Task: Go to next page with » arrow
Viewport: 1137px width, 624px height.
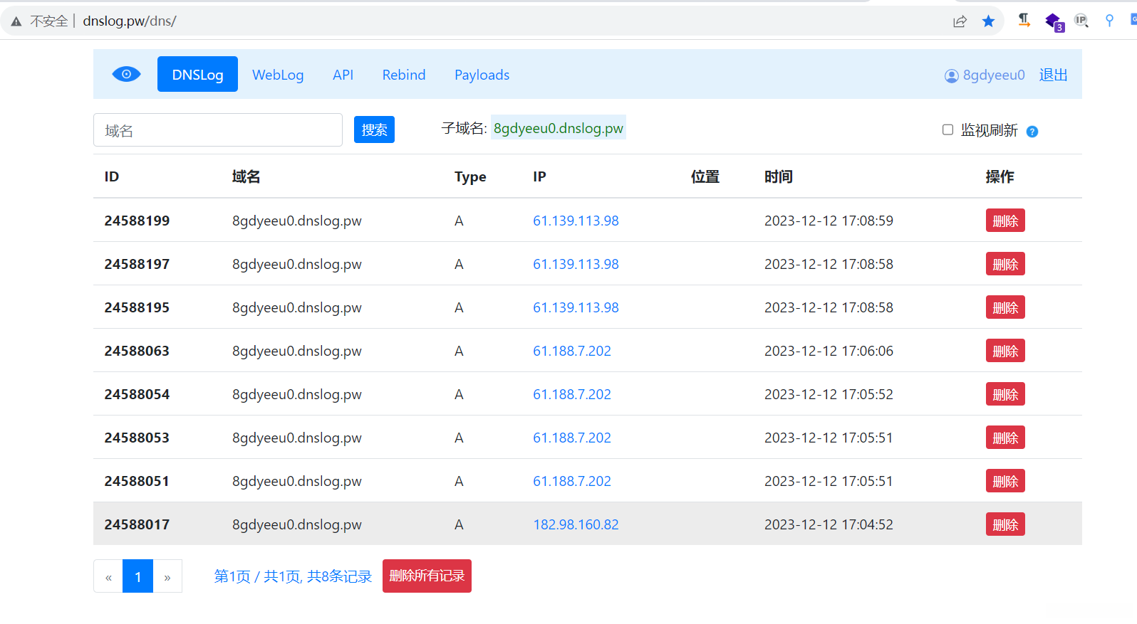Action: [x=167, y=576]
